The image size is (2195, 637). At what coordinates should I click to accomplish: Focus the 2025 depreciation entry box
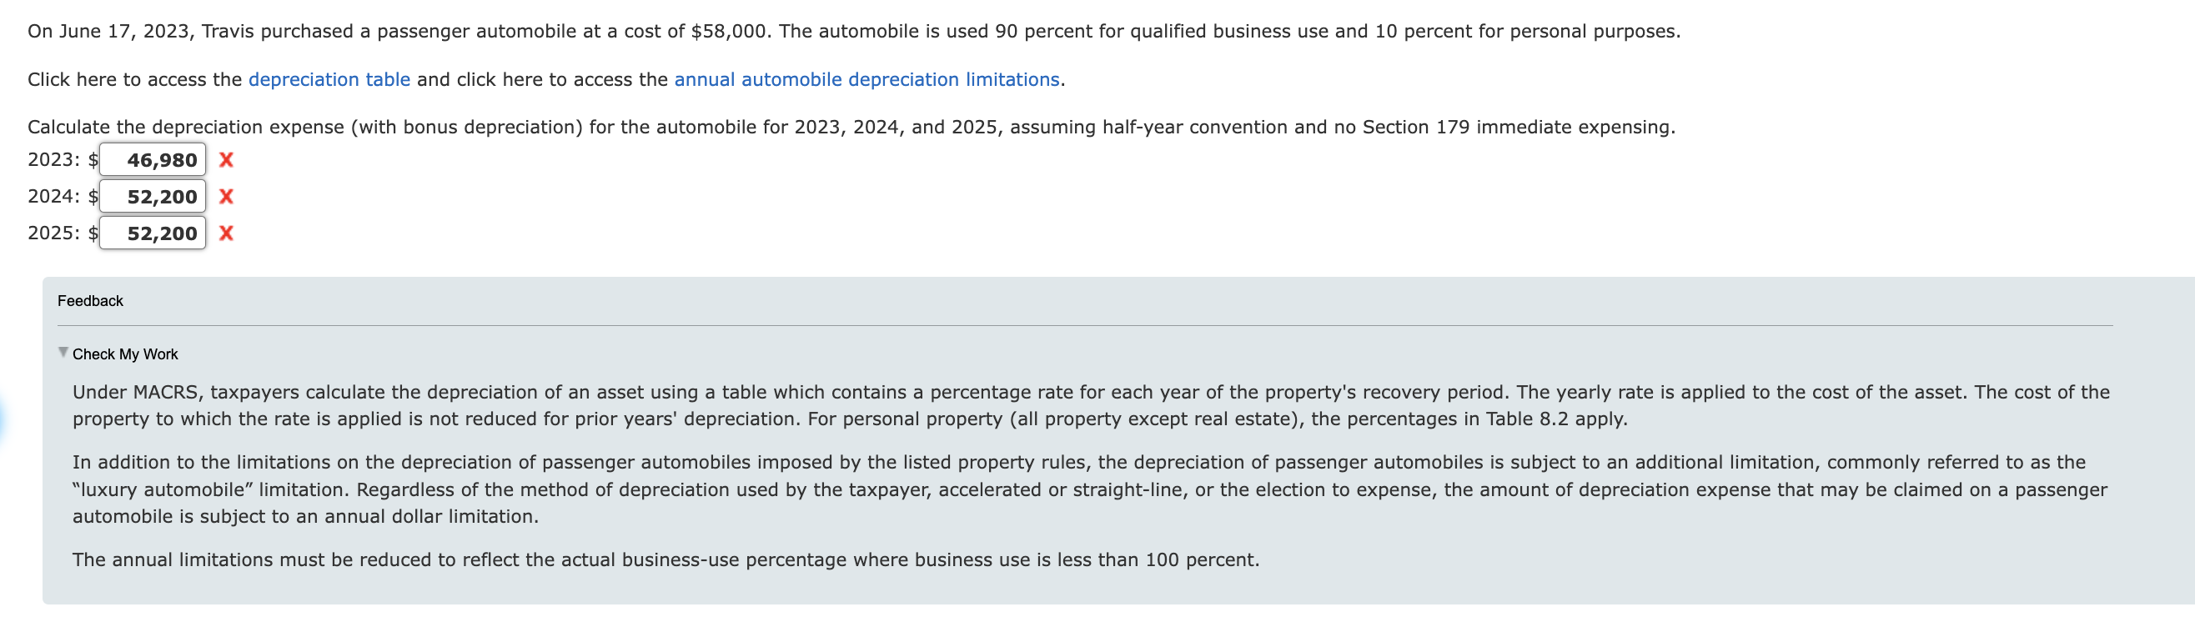click(153, 233)
